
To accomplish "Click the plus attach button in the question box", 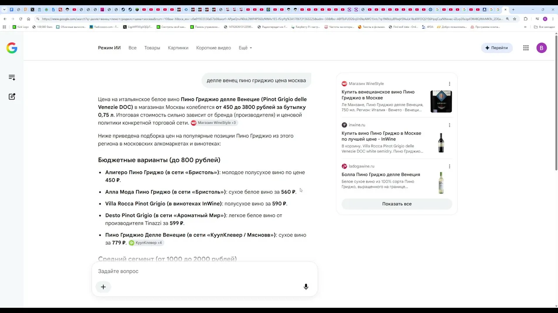I will [x=103, y=287].
